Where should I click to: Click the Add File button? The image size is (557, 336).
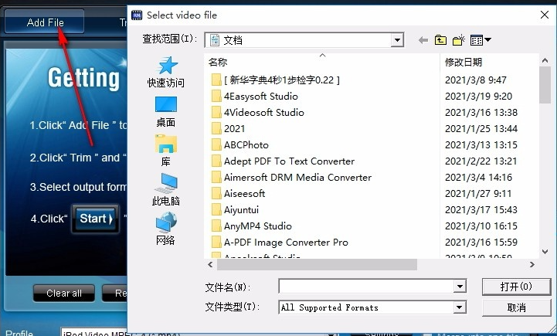pyautogui.click(x=44, y=22)
